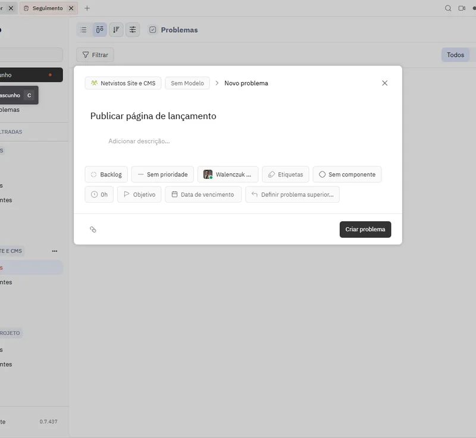Change assignee Walenczuk
This screenshot has height=438, width=476.
pos(228,175)
